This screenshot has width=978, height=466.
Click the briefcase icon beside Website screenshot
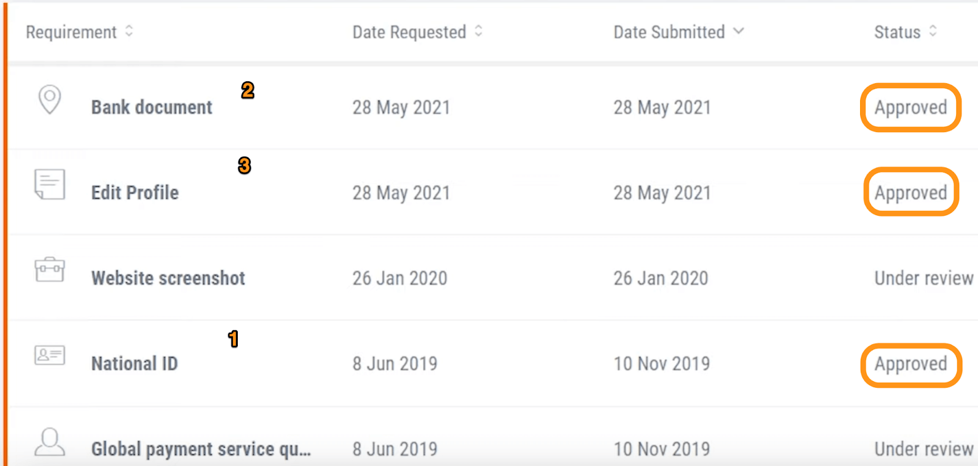tap(50, 269)
